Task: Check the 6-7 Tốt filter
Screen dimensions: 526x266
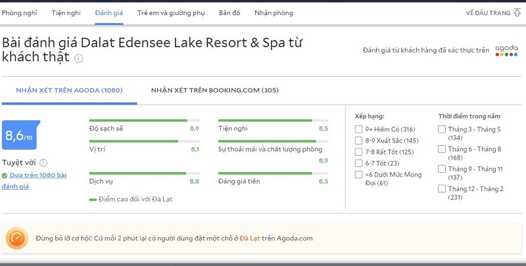Action: 358,163
